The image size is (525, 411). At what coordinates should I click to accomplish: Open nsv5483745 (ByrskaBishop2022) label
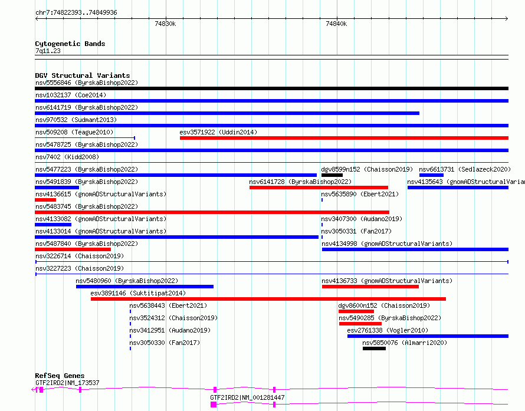point(87,206)
